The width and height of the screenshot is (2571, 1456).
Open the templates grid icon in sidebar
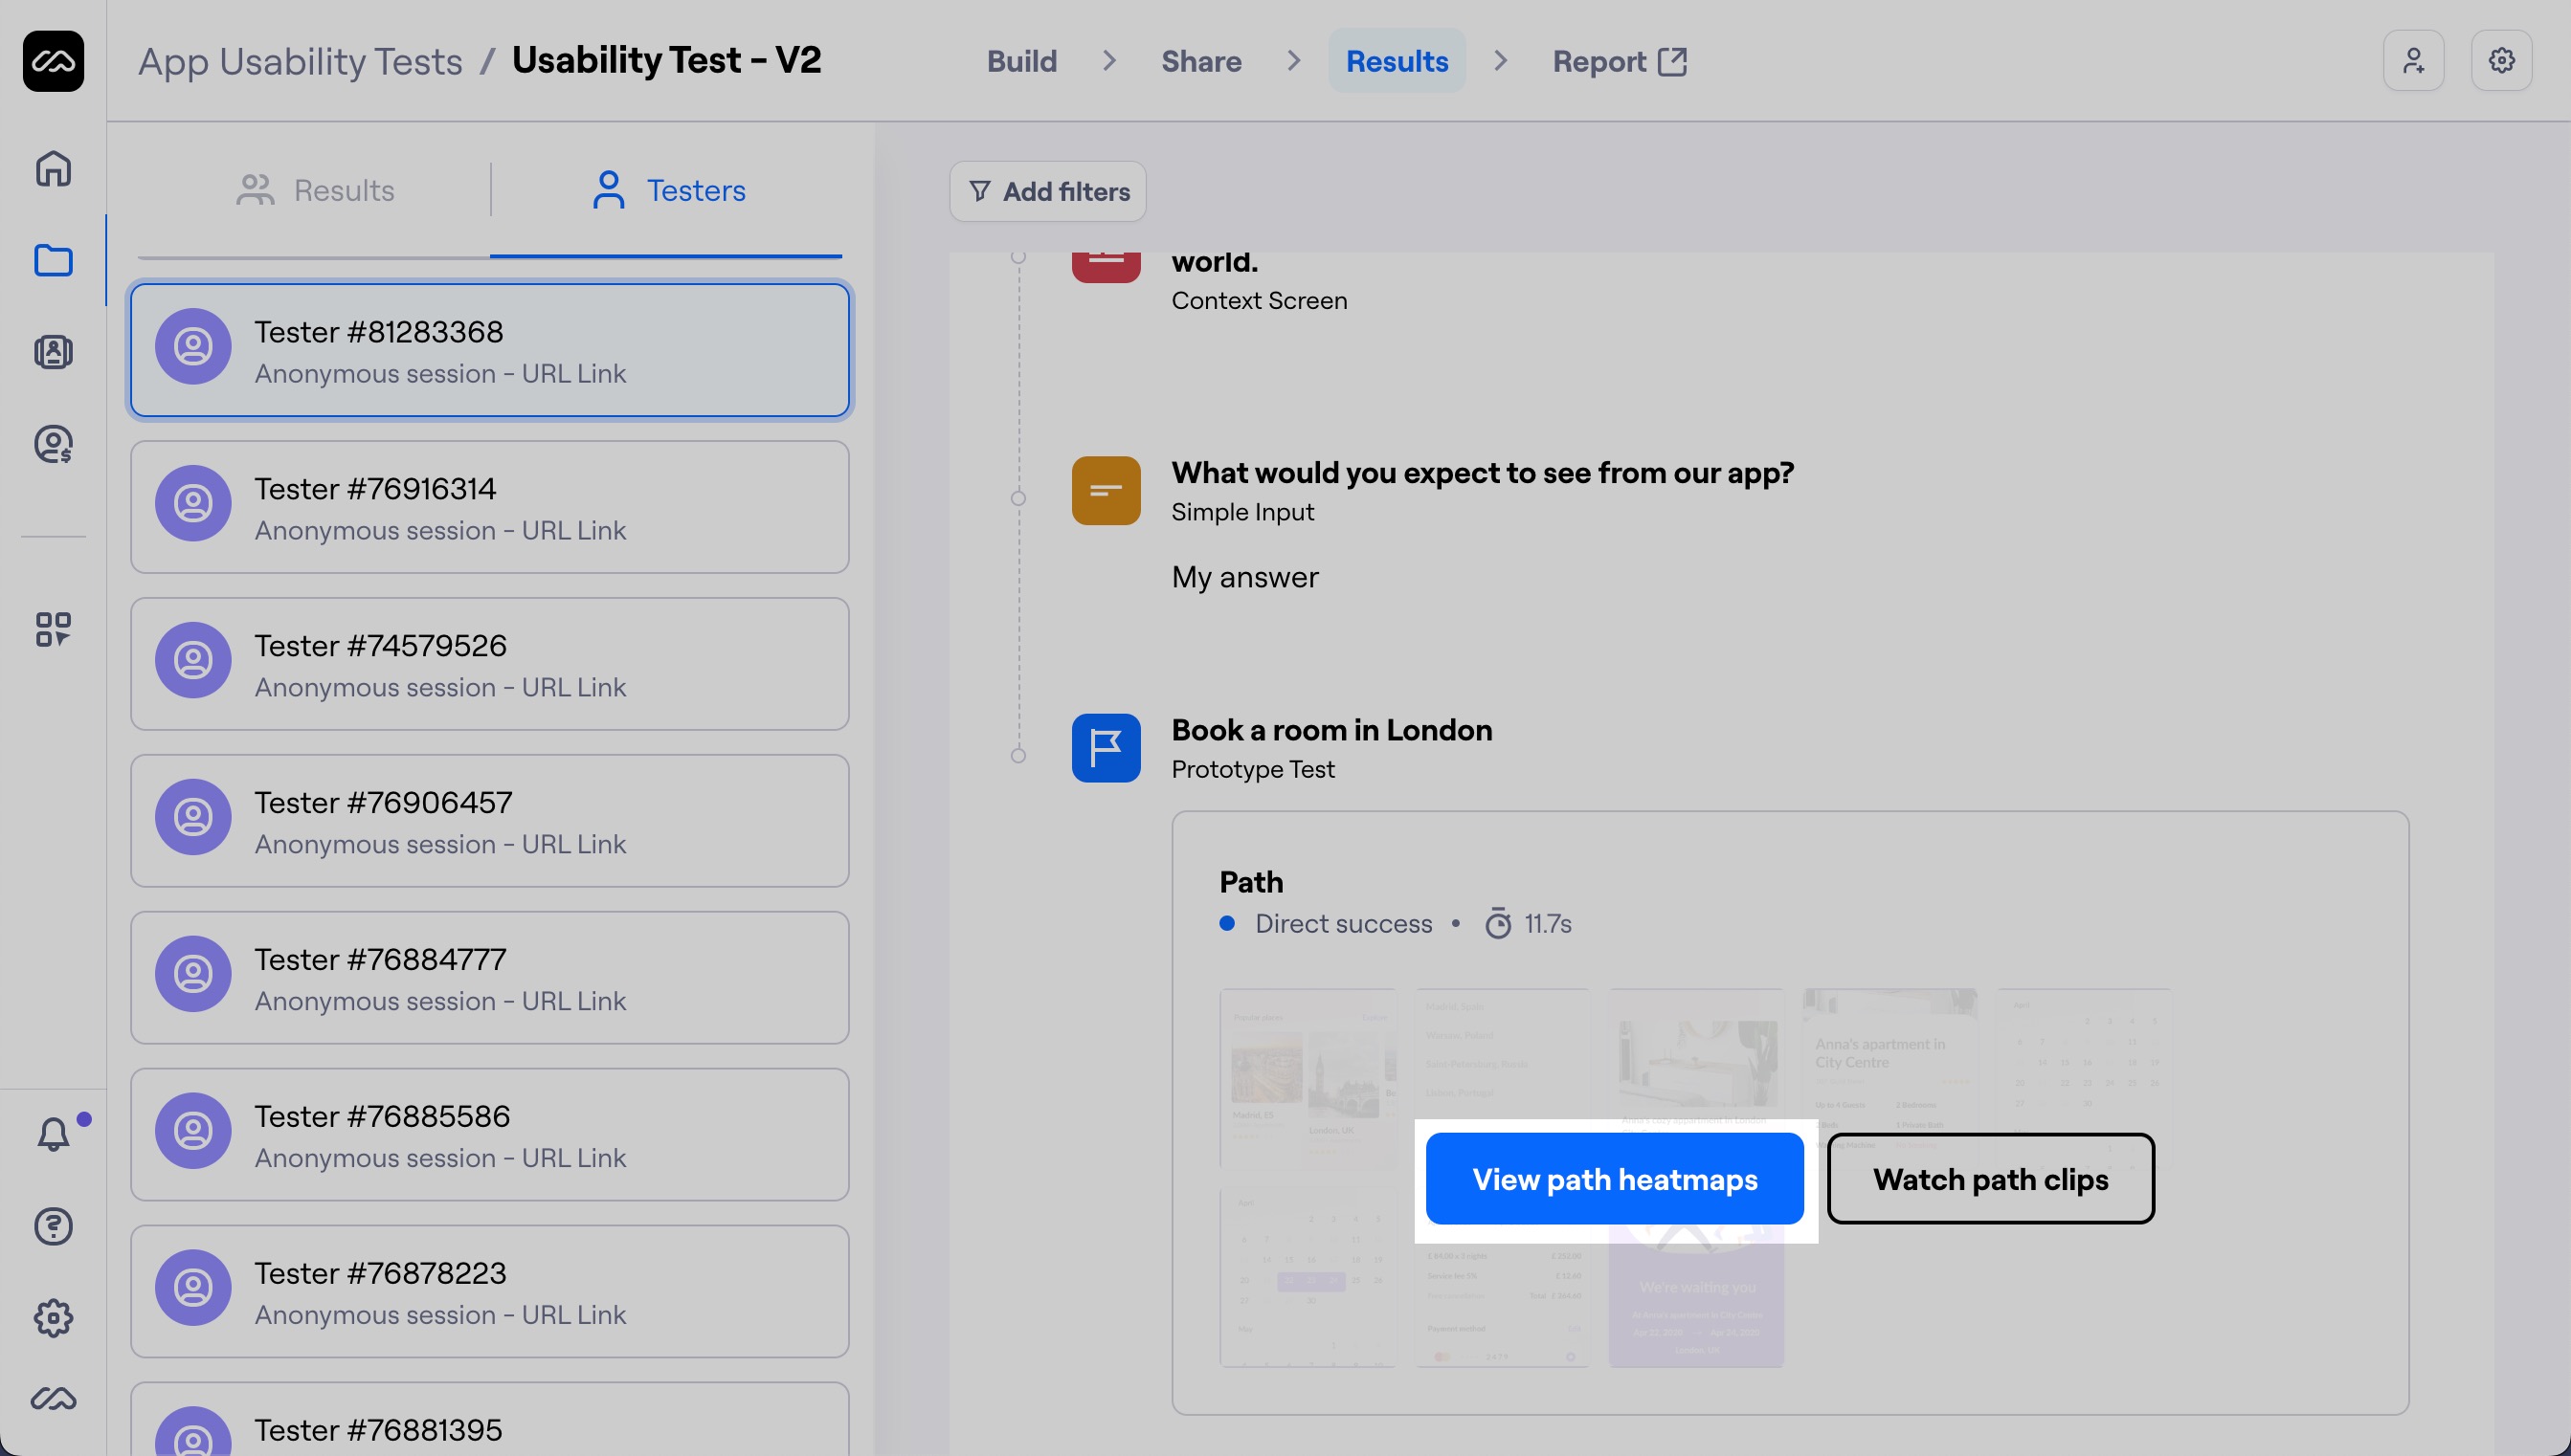pos(53,629)
